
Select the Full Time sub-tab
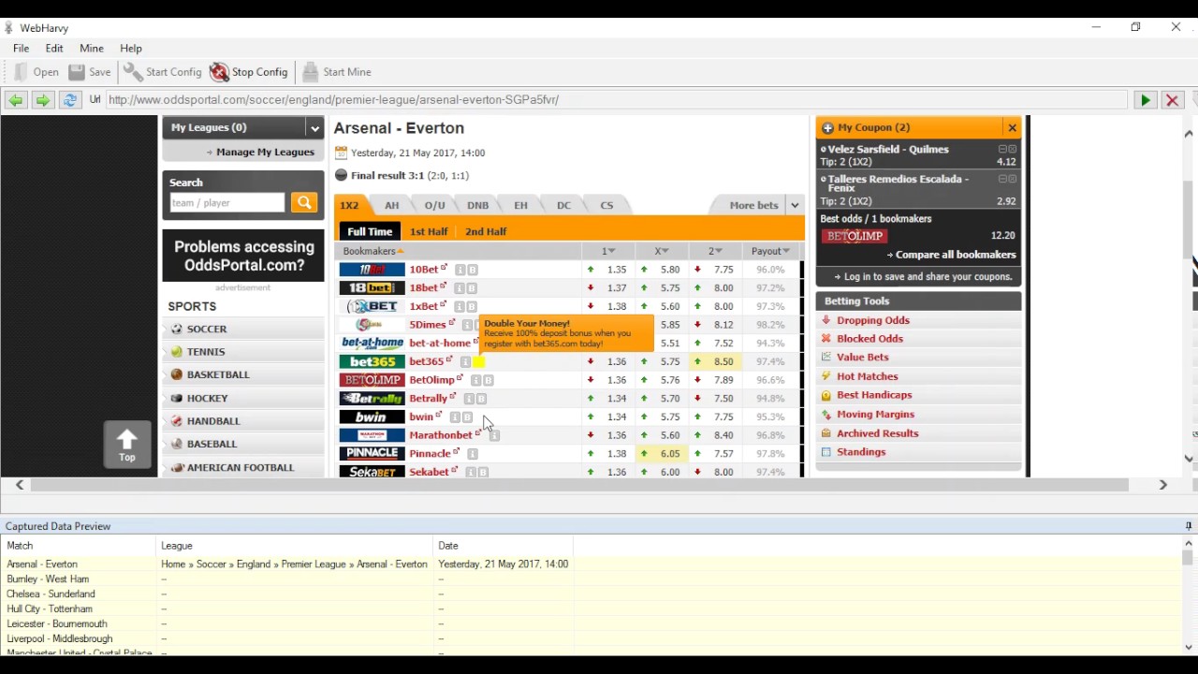coord(370,231)
